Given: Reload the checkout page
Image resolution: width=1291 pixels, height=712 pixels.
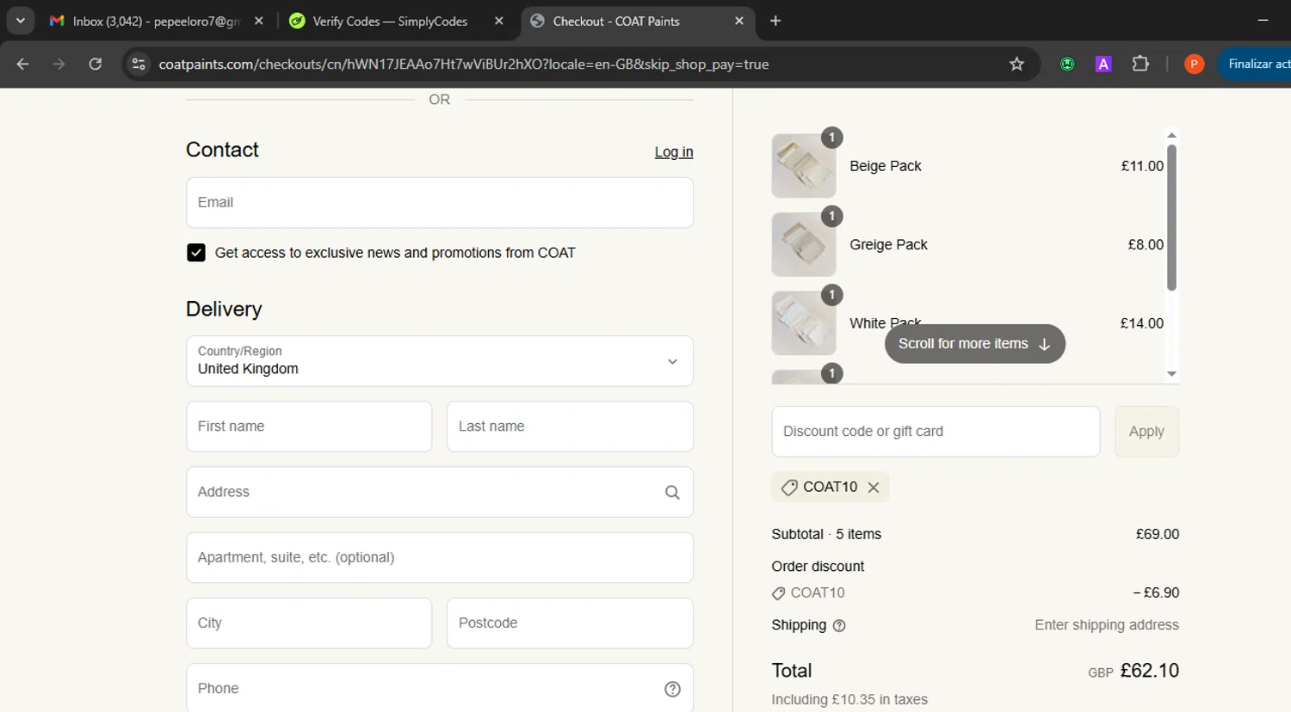Looking at the screenshot, I should (x=96, y=64).
